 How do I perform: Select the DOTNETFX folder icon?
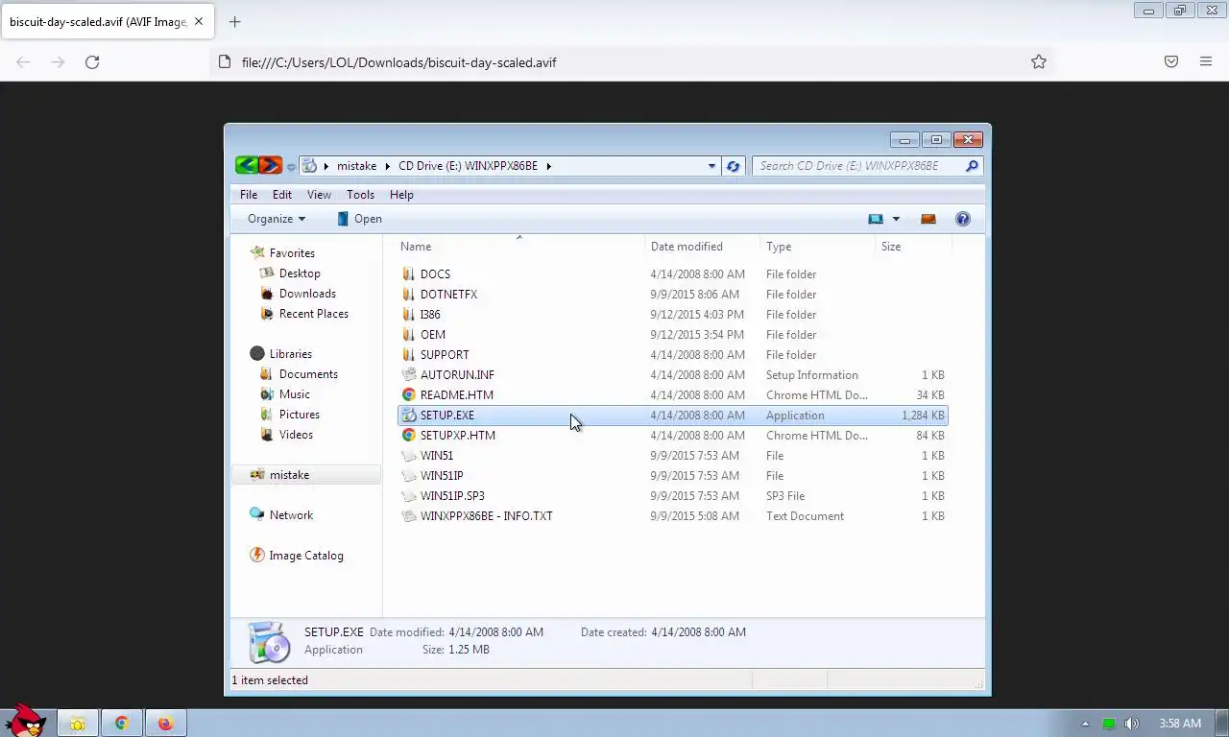pos(409,295)
